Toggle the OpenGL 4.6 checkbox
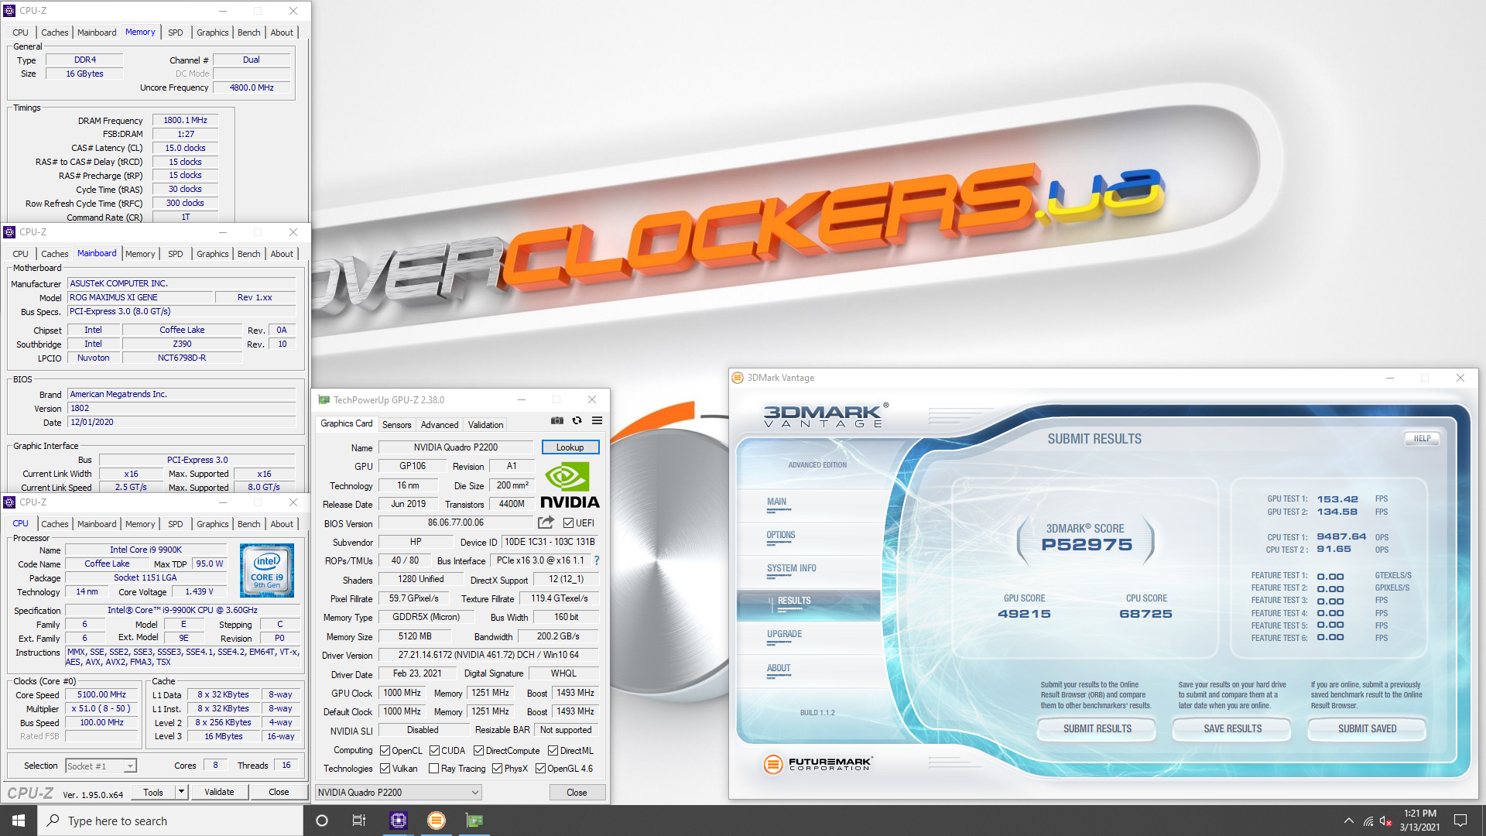 point(540,769)
